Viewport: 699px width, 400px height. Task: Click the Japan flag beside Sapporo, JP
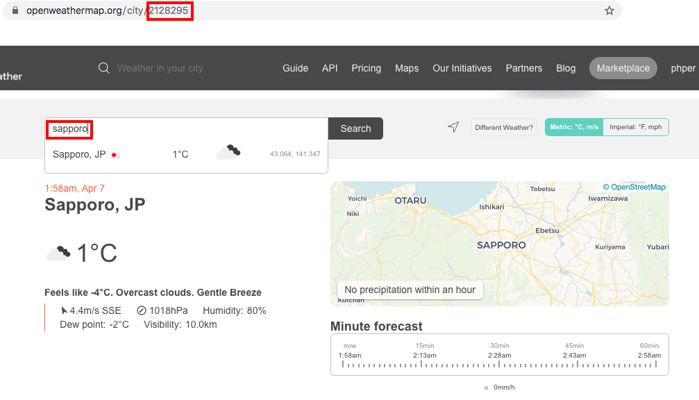click(113, 154)
